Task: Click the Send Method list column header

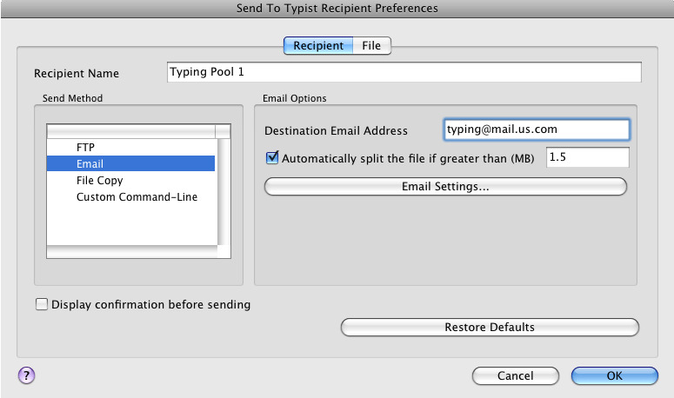Action: [130, 131]
